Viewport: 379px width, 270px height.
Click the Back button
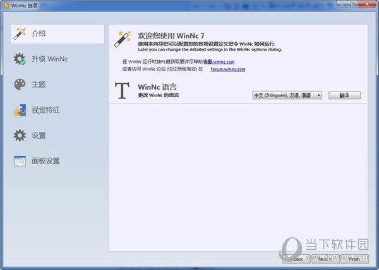point(297,259)
